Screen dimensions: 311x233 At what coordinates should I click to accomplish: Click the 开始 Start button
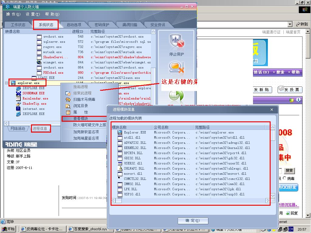pyautogui.click(x=8, y=229)
